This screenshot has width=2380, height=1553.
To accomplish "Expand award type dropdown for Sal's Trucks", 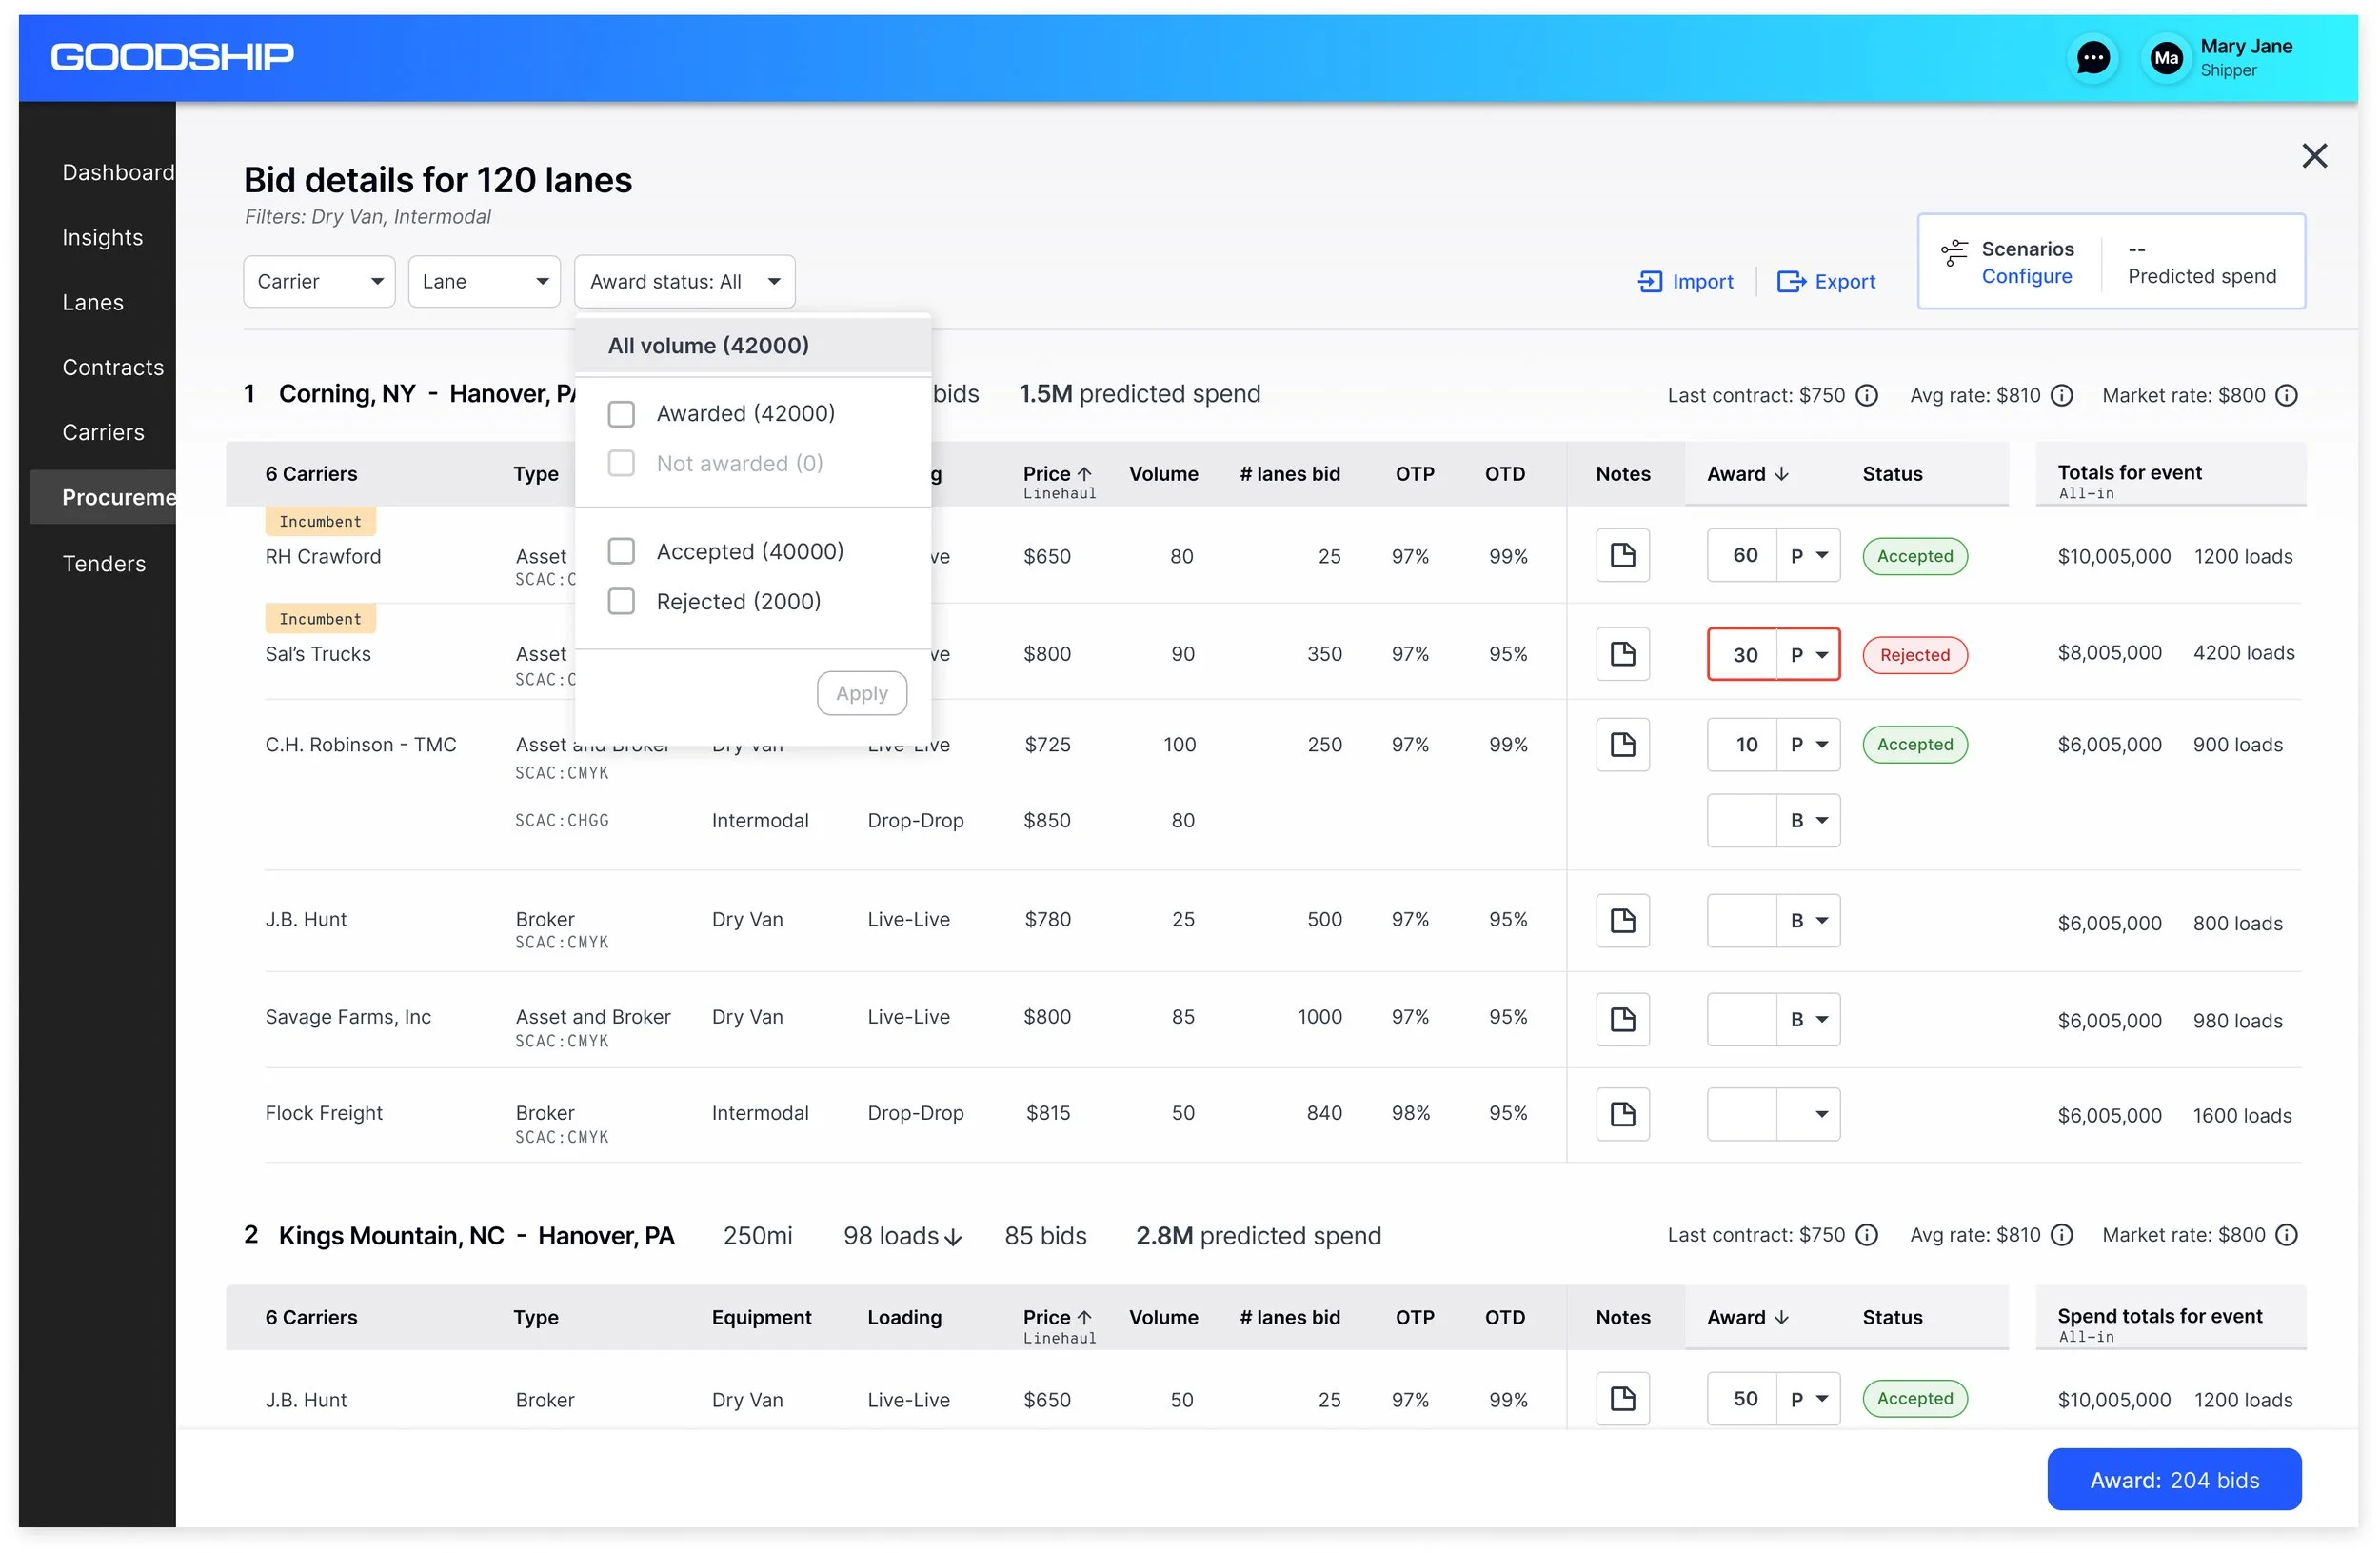I will pyautogui.click(x=1809, y=655).
